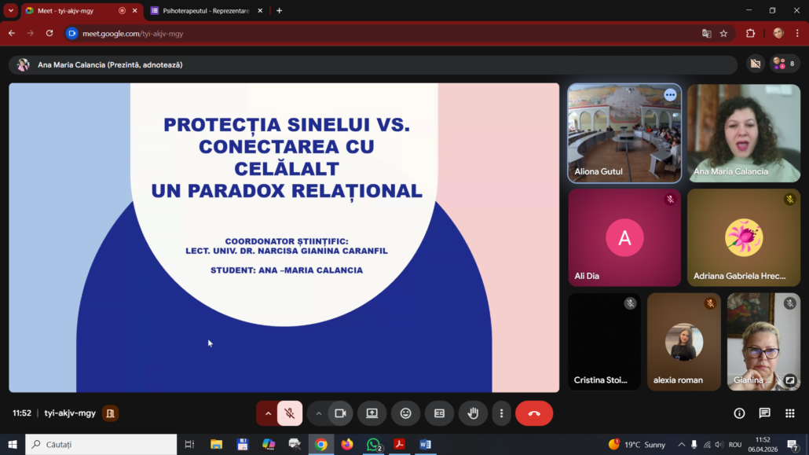Toggle the crossed-out icon next to the people count
809x455 pixels.
(x=756, y=64)
